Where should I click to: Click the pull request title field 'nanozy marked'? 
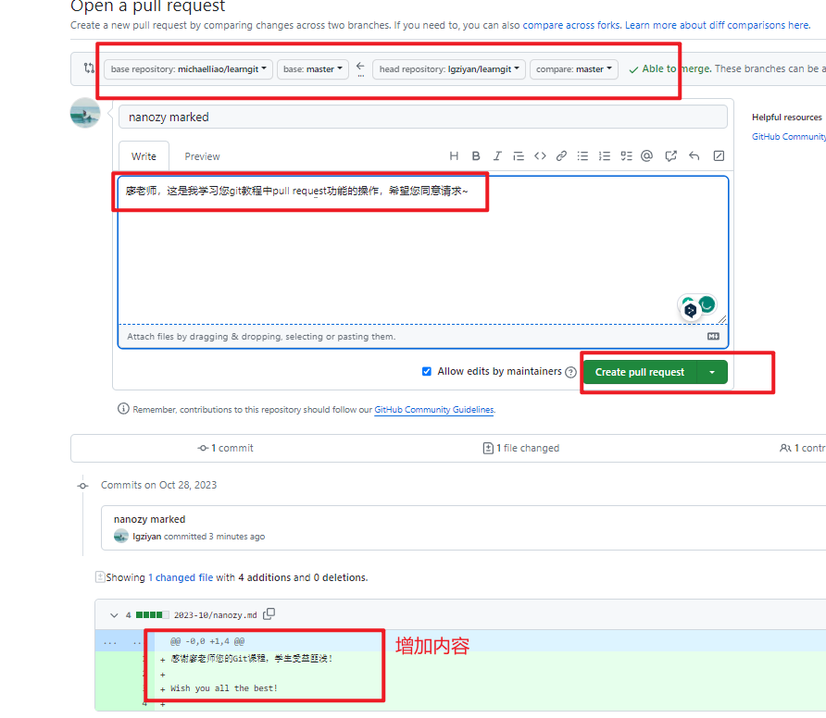pos(423,117)
